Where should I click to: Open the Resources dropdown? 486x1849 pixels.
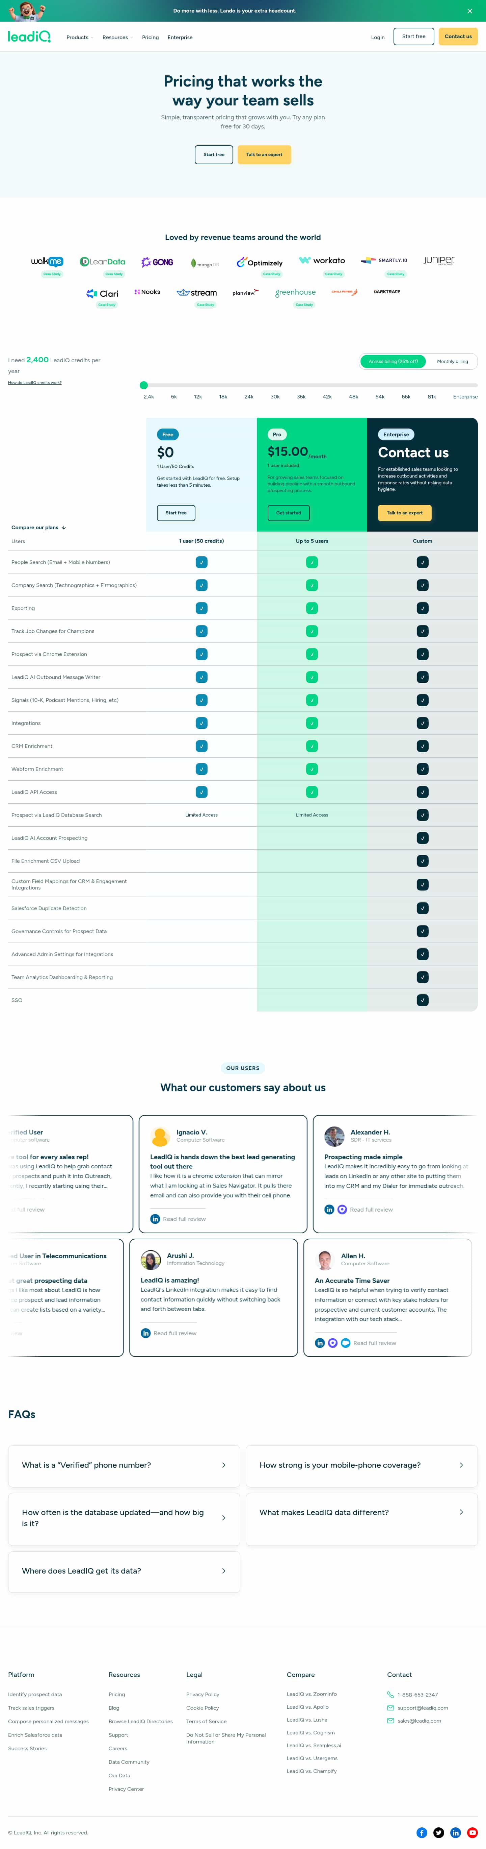117,37
